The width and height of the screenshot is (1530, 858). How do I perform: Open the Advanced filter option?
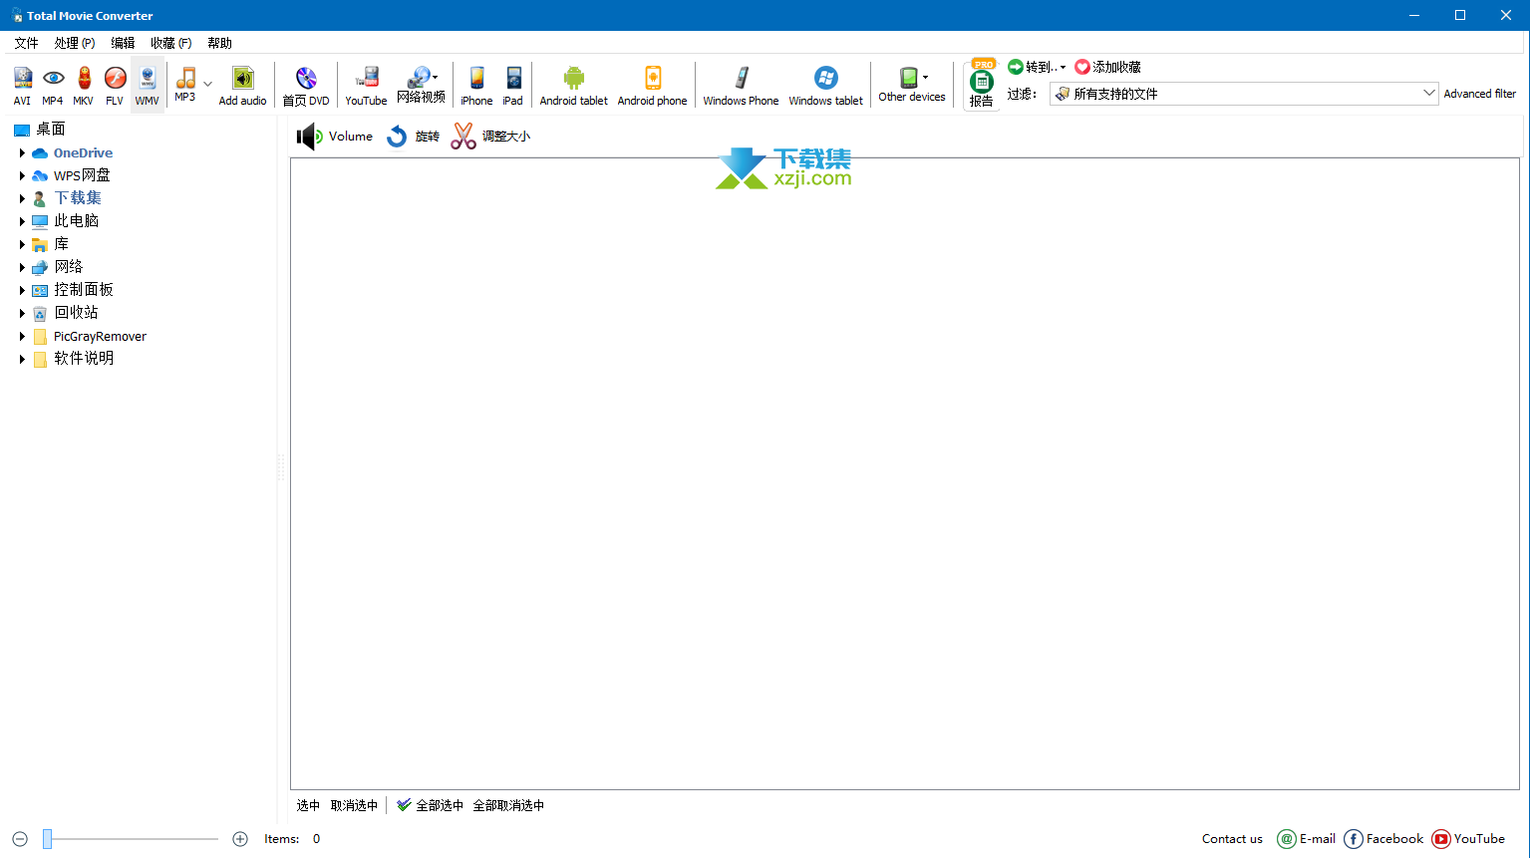click(1480, 94)
